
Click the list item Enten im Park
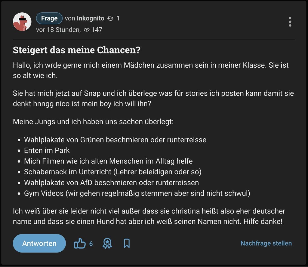tap(47, 150)
